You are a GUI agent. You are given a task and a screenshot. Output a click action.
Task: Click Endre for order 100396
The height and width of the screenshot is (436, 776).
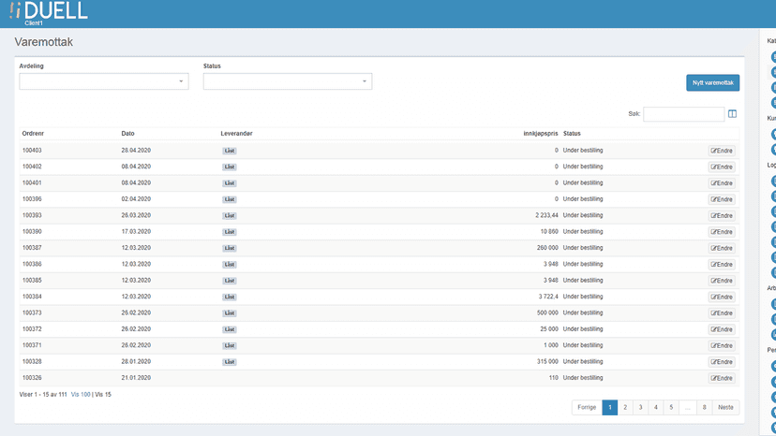pyautogui.click(x=722, y=199)
